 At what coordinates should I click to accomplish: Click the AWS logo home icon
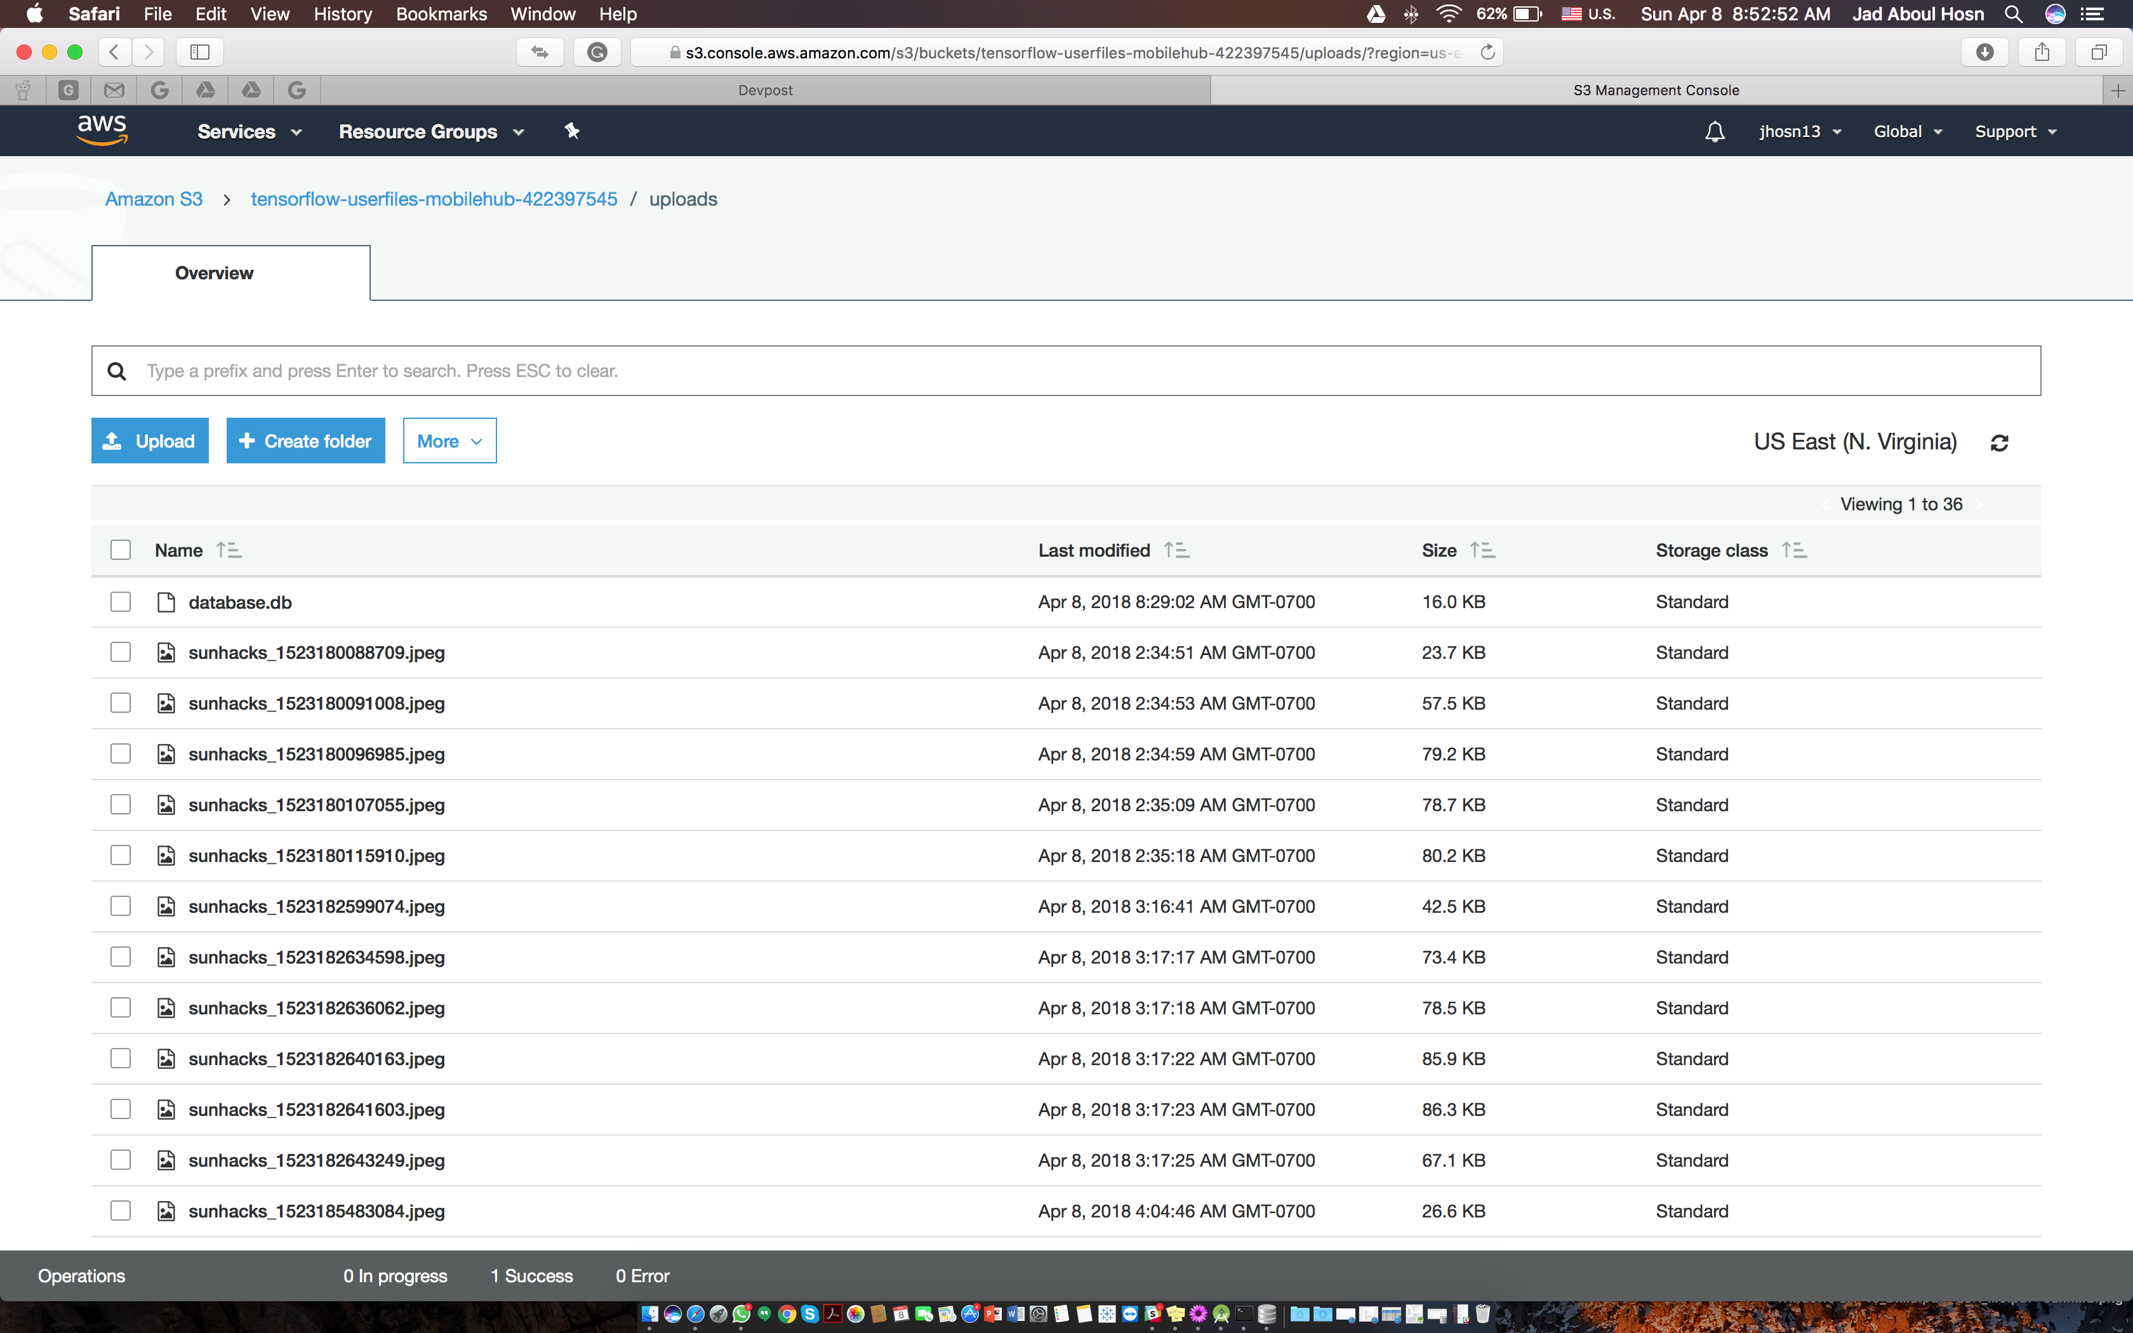(102, 131)
